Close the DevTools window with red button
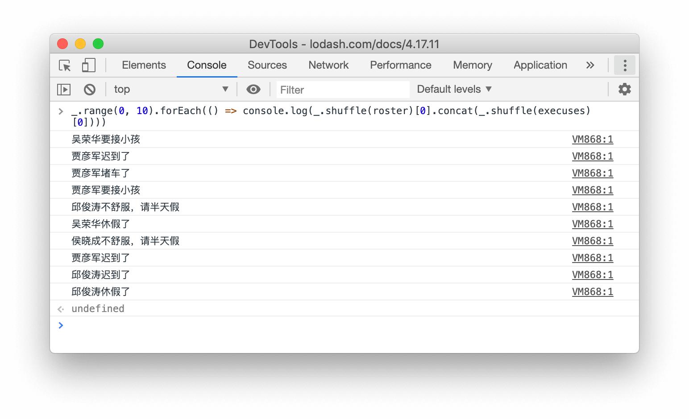The width and height of the screenshot is (689, 419). [62, 44]
